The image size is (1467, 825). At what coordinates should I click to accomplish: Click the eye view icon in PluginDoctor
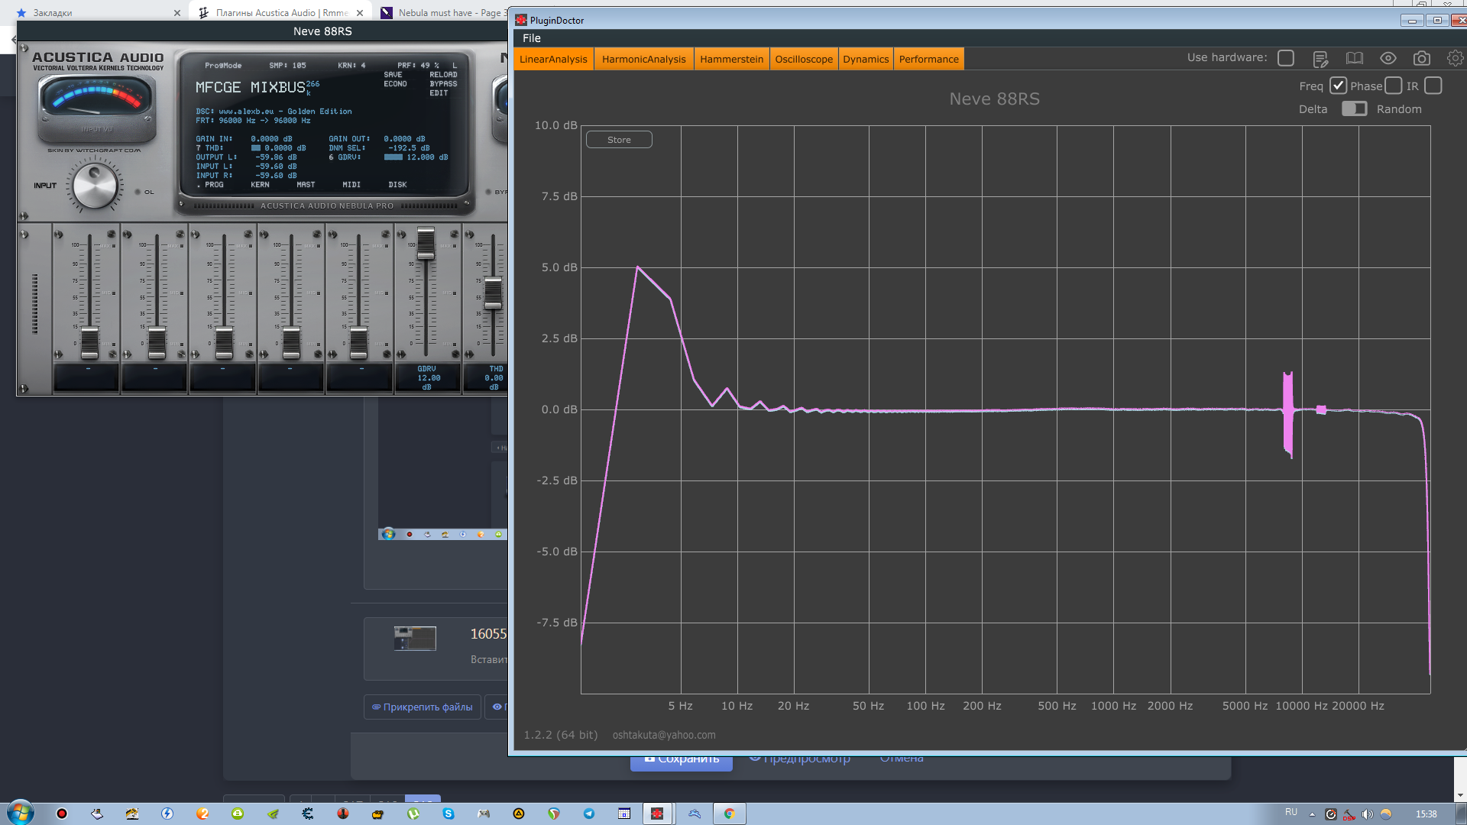tap(1388, 59)
